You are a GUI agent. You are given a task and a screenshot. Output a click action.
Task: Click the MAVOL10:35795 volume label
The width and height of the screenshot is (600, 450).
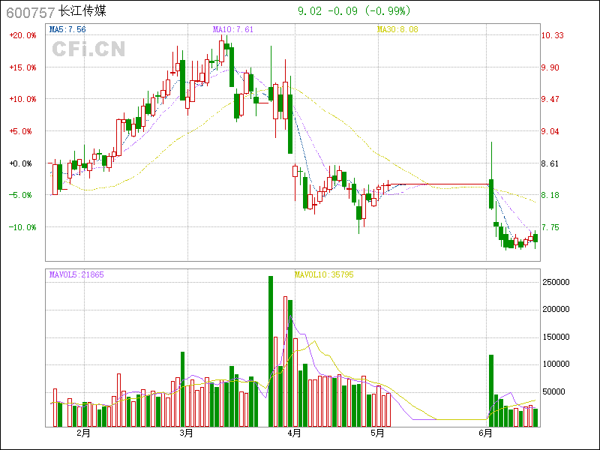pyautogui.click(x=324, y=274)
